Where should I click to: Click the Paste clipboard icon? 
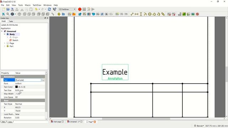(x=31, y=9)
